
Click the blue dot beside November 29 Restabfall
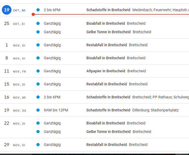tap(38, 145)
